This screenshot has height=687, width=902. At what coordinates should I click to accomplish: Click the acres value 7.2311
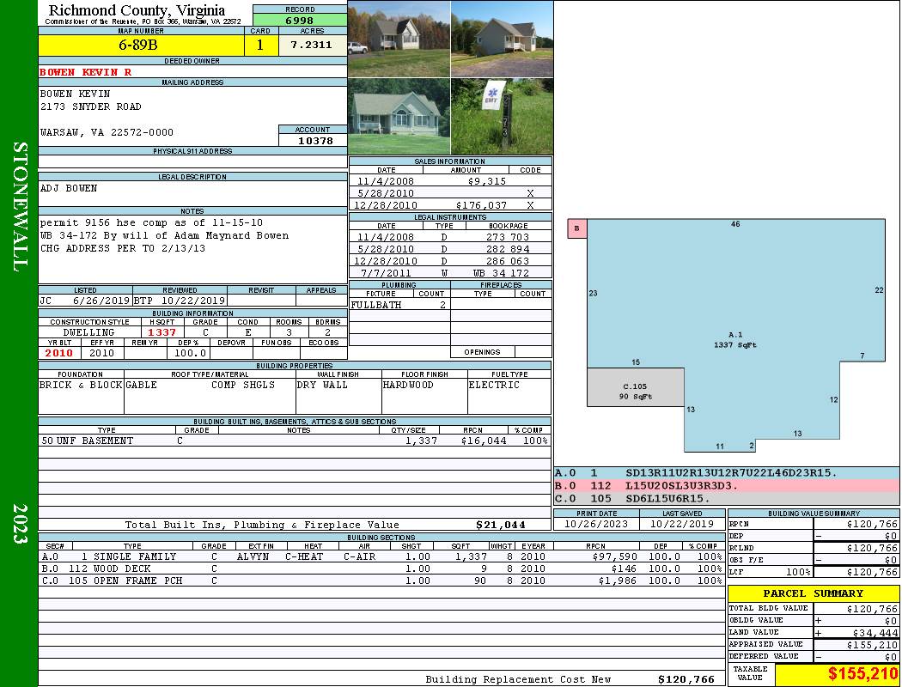pos(312,46)
